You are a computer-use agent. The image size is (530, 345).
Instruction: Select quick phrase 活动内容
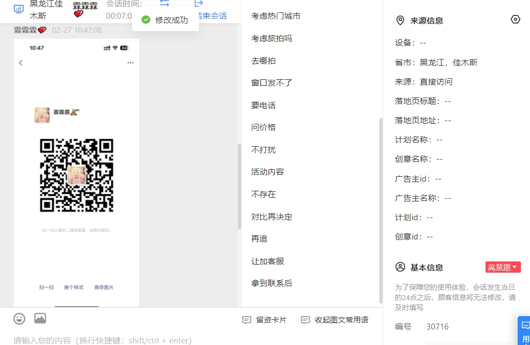click(x=267, y=172)
